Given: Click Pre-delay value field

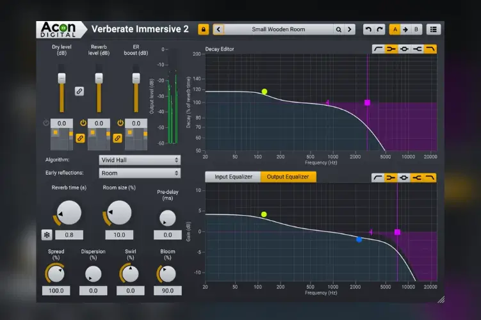Looking at the screenshot, I should (x=168, y=235).
